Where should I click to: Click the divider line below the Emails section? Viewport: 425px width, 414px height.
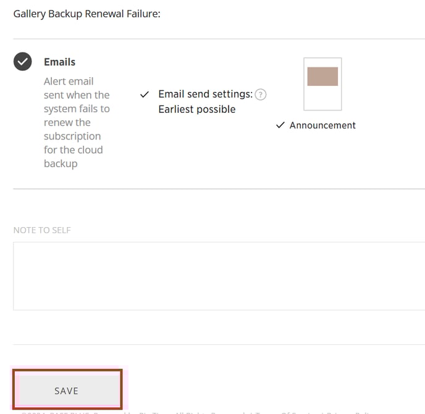click(x=219, y=189)
